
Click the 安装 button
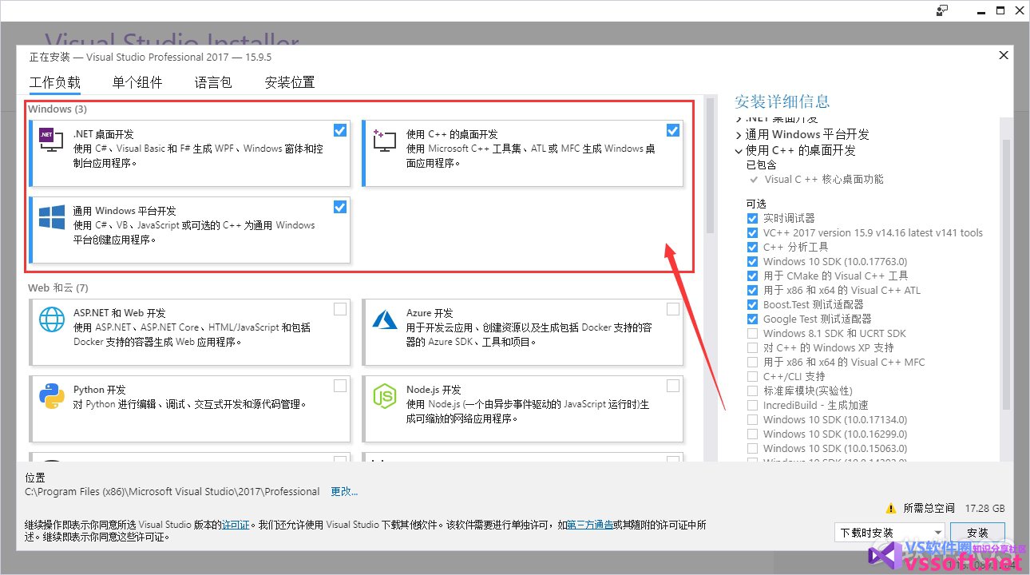tap(977, 533)
